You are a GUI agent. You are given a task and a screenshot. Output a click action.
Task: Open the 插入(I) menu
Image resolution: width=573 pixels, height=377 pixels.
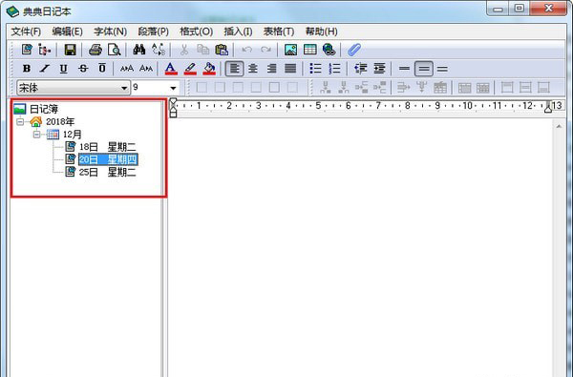(x=238, y=31)
